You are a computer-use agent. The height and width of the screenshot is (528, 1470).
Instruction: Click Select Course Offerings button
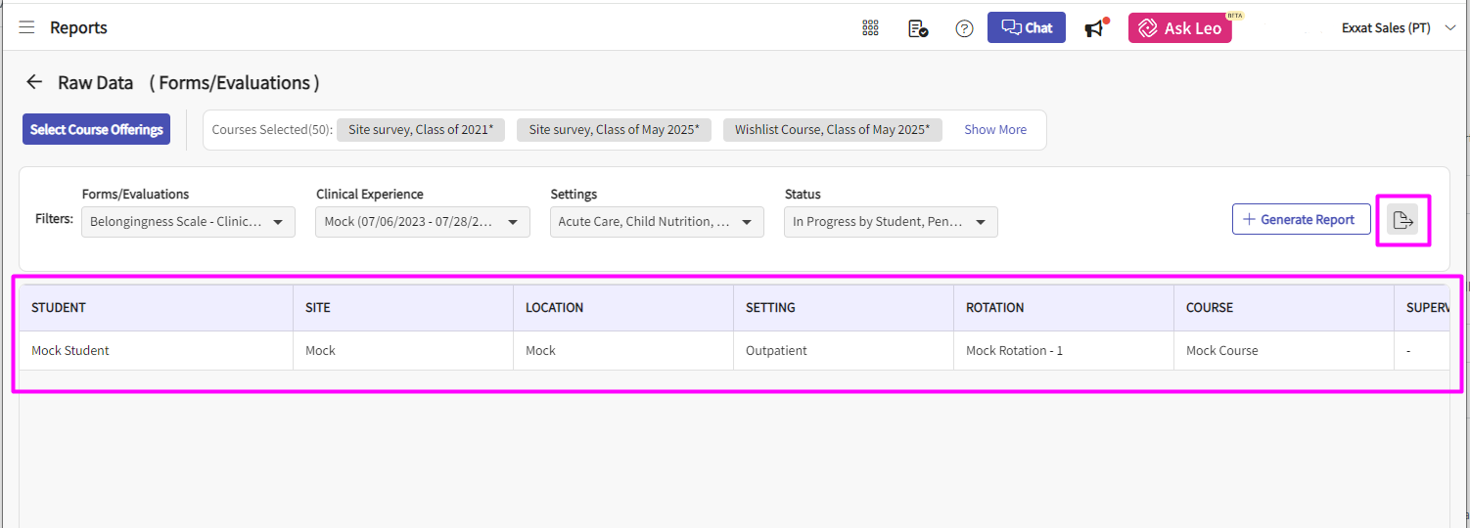click(x=96, y=129)
